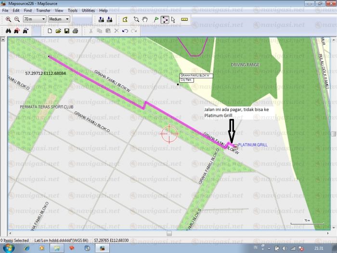
Task: Open the 70 m zoom scale dropdown
Action: point(44,19)
